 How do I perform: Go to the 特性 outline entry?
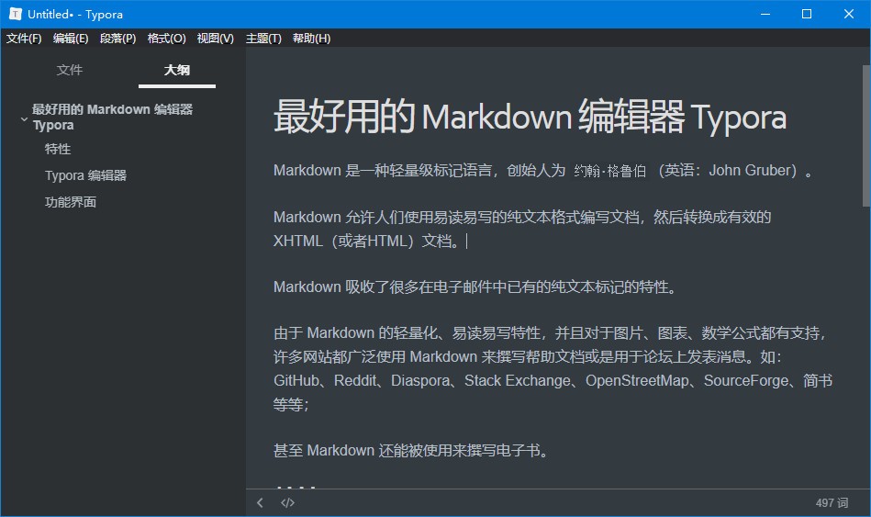coord(58,149)
